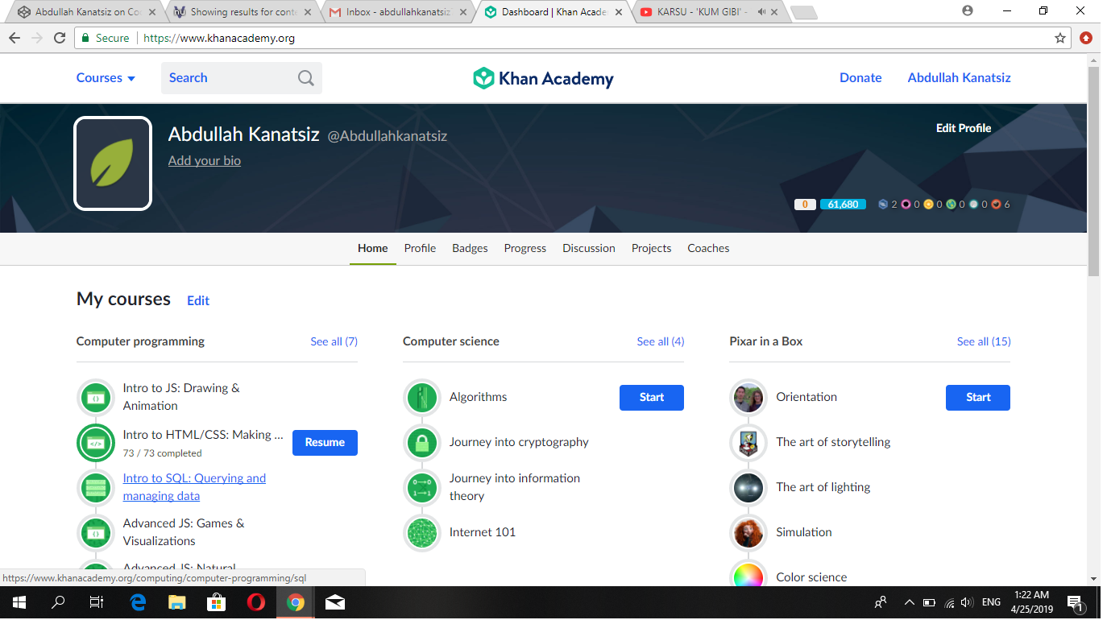This screenshot has width=1107, height=620.
Task: Click the Add your bio link
Action: click(205, 160)
